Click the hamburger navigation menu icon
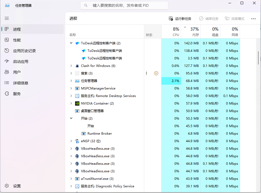261x193 pixels. coord(7,18)
